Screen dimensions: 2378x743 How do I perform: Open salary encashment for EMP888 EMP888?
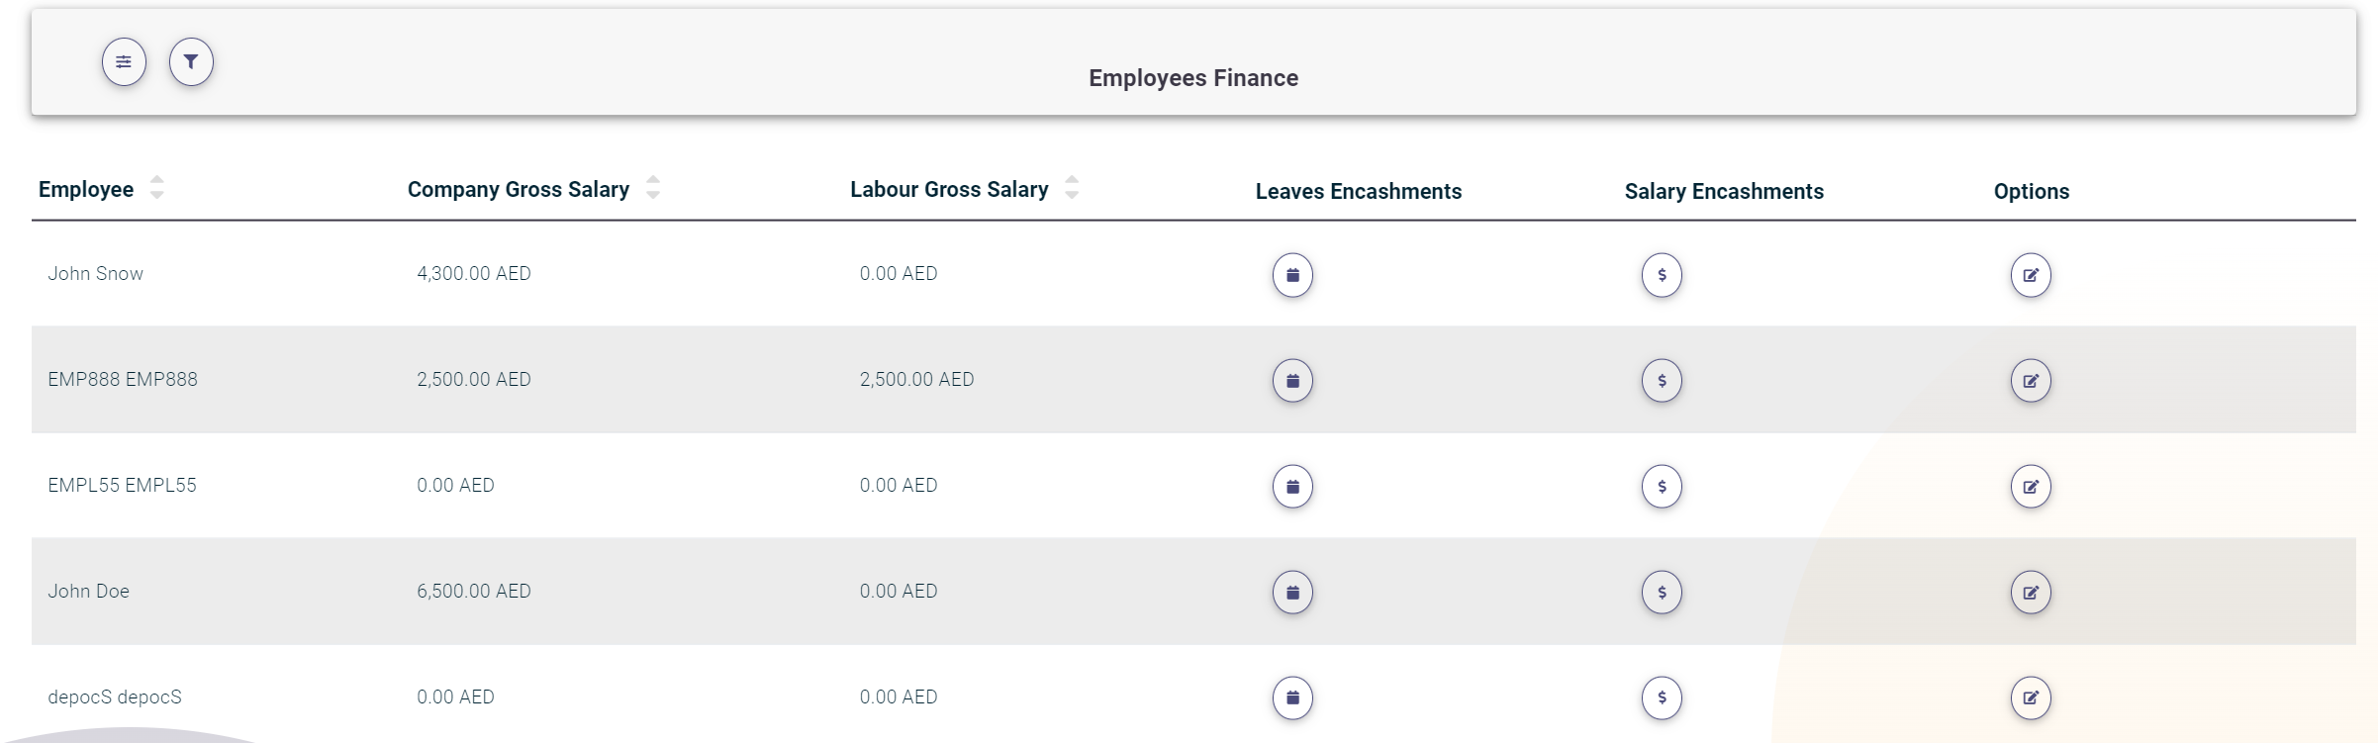pos(1662,381)
